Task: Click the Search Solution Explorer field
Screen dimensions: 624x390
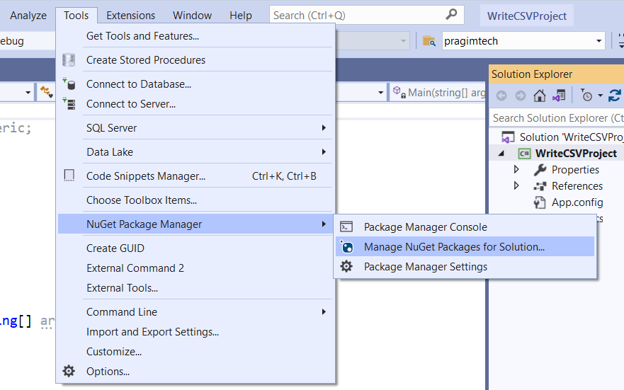Action: click(557, 118)
